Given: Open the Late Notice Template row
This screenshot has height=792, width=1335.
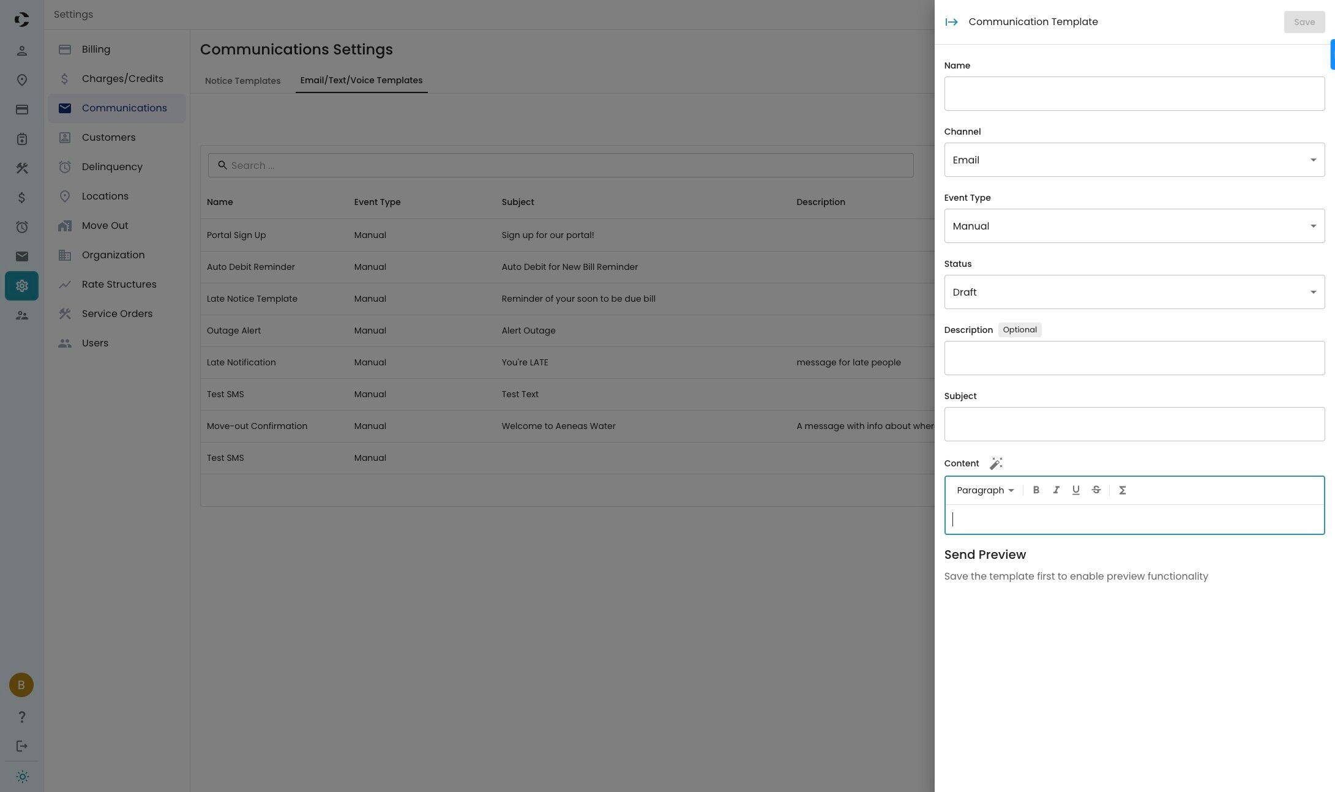Looking at the screenshot, I should pos(252,299).
